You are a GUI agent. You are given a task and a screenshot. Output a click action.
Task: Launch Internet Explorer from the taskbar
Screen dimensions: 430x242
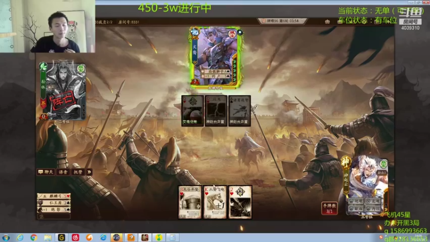tap(20, 238)
